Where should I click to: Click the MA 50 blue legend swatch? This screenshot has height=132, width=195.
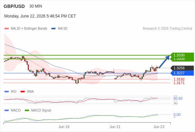[54, 29]
